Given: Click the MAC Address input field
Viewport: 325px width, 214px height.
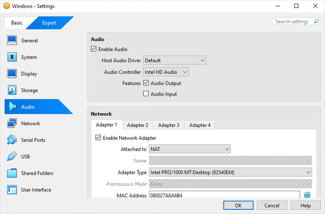Looking at the screenshot, I should coord(224,195).
